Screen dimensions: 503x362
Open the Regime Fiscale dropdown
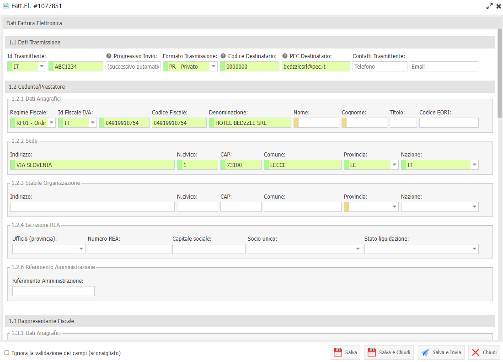(51, 123)
